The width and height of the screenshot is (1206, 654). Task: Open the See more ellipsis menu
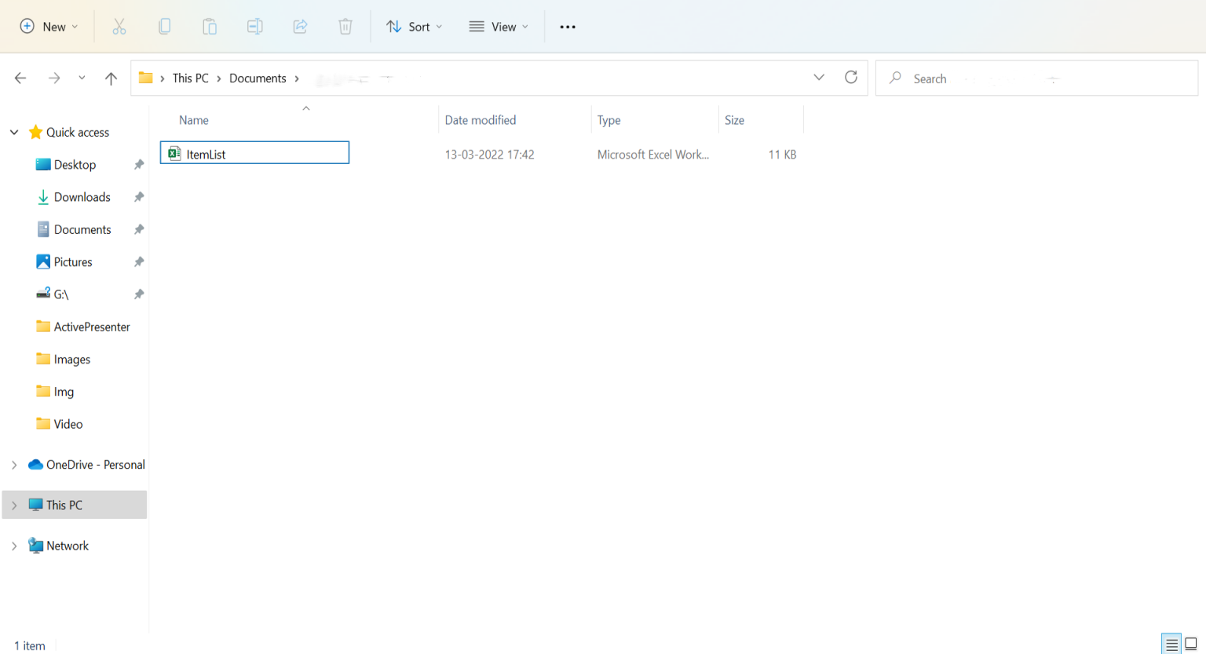coord(568,27)
